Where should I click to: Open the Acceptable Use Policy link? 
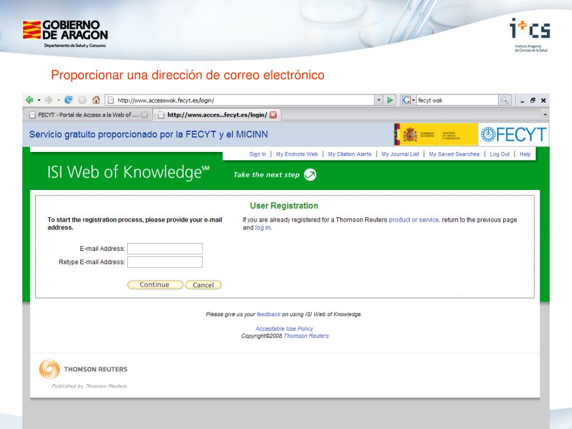point(284,328)
